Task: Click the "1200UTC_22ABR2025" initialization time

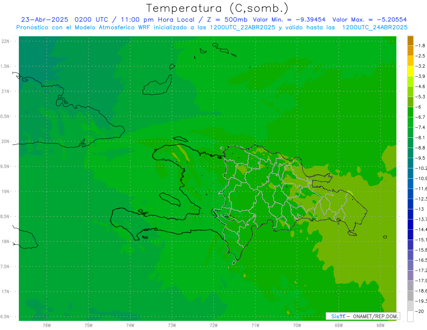Action: click(243, 27)
